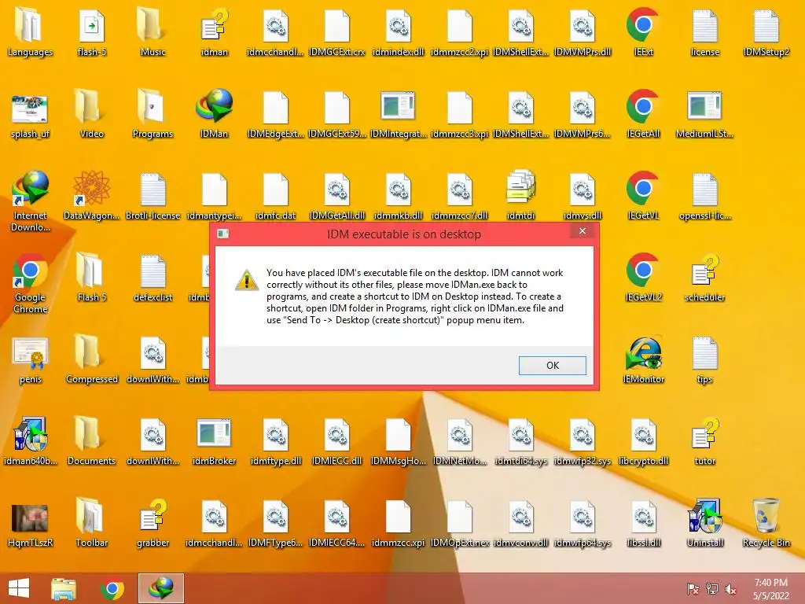
Task: Select the flash-5 shortcut file icon
Action: pyautogui.click(x=91, y=27)
